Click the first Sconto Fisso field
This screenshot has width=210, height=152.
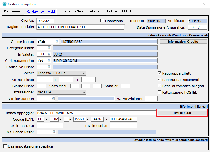point(45,80)
